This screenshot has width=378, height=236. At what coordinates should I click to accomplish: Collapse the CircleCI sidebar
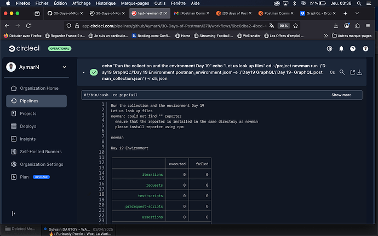click(x=14, y=214)
